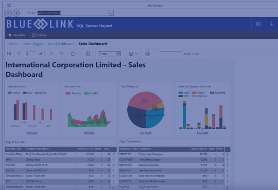Open Full Chart link under Sales by Source
278x190 pixels.
pos(32,133)
